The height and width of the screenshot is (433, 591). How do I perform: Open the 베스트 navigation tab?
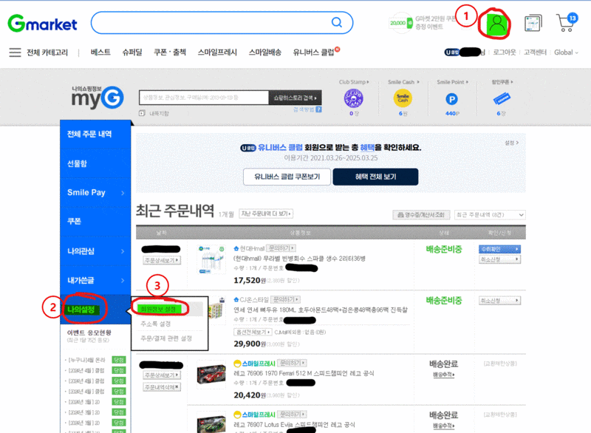(100, 52)
